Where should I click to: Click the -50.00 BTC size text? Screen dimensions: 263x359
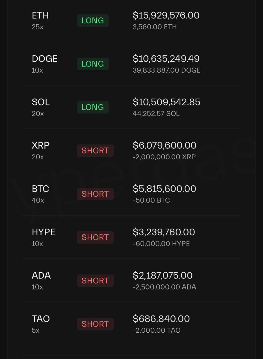click(x=151, y=200)
